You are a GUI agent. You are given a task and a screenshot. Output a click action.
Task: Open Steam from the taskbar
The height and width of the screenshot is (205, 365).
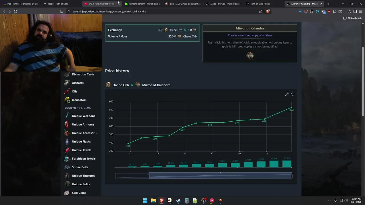pos(178,200)
